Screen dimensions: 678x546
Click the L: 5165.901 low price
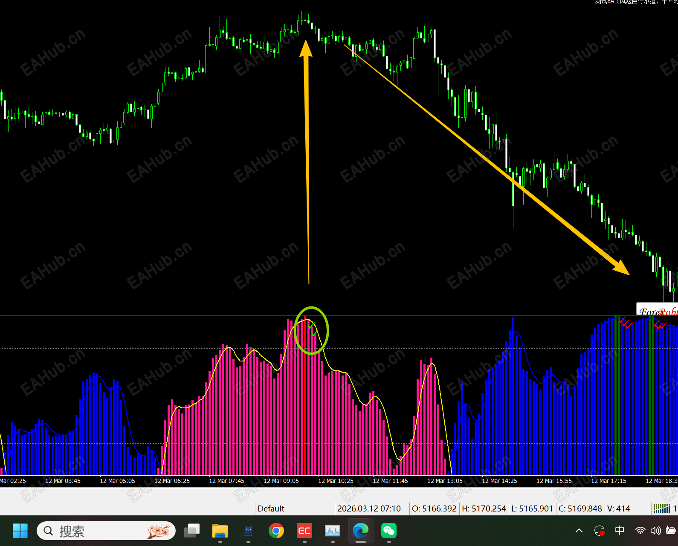point(532,508)
